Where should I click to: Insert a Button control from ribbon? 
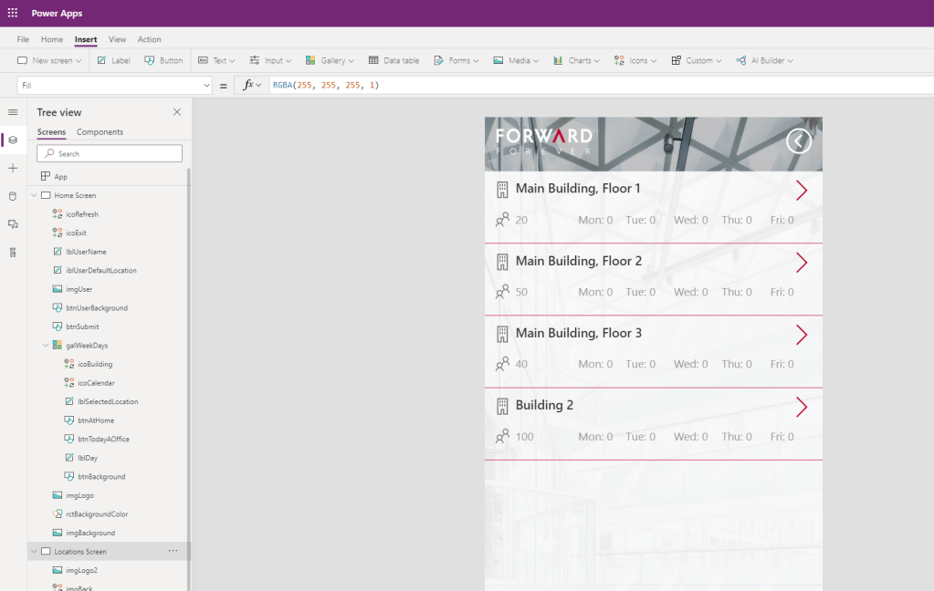click(x=163, y=61)
